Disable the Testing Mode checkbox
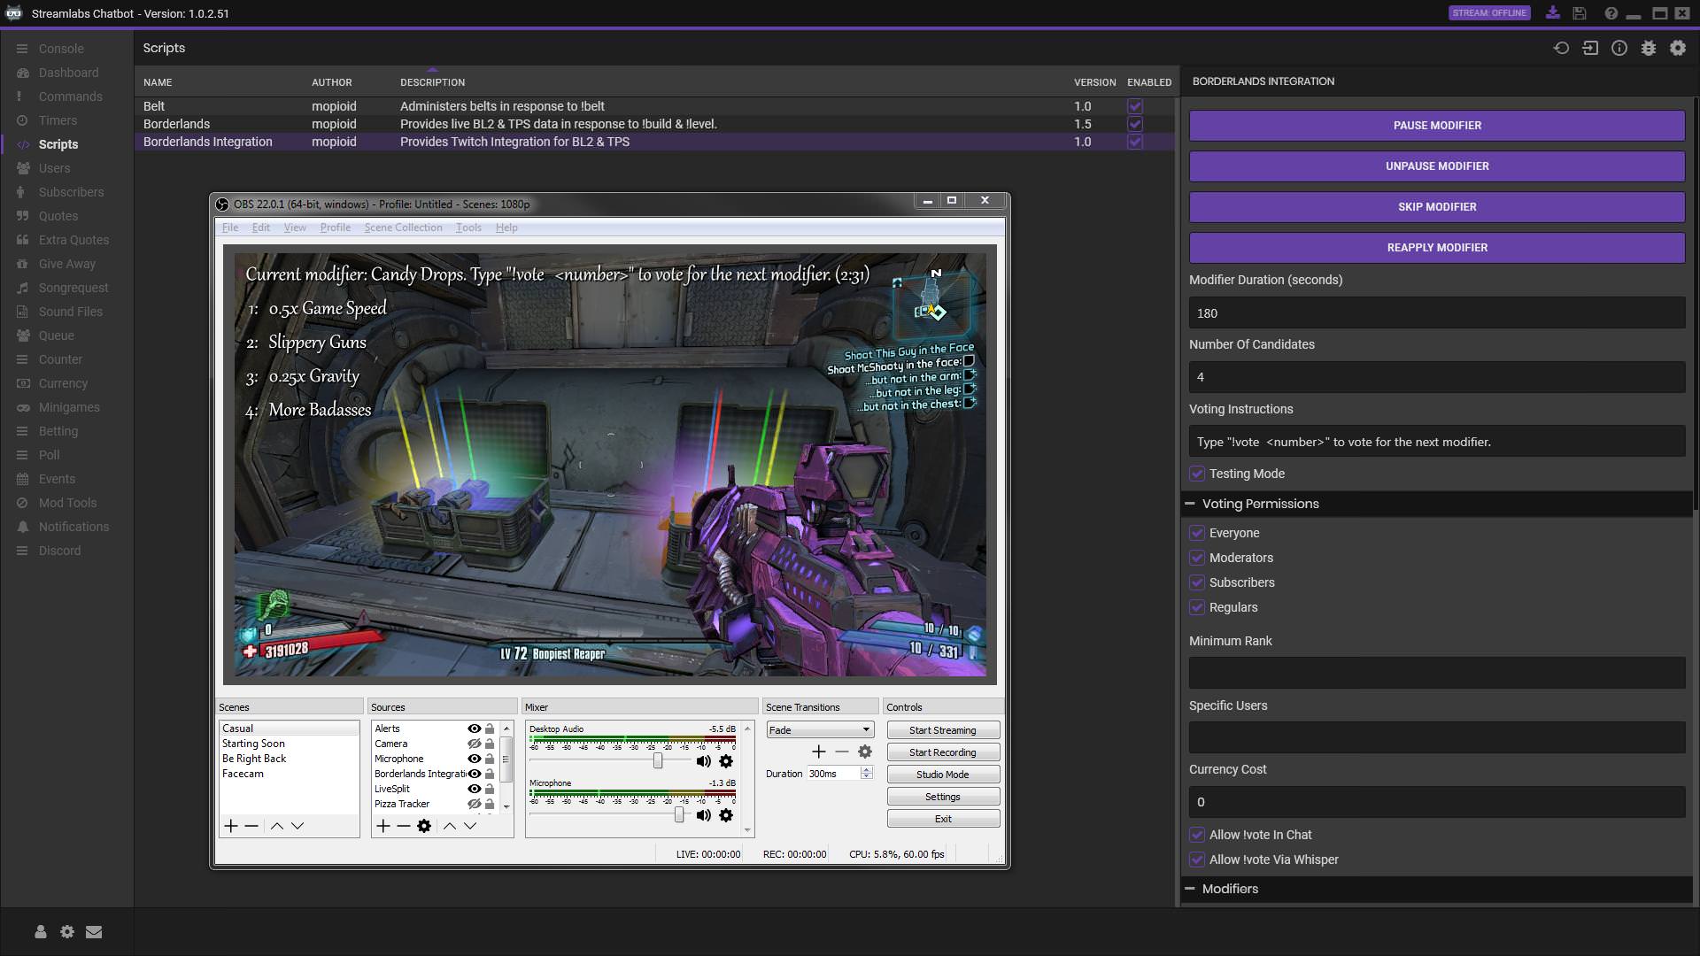1700x956 pixels. (1197, 474)
